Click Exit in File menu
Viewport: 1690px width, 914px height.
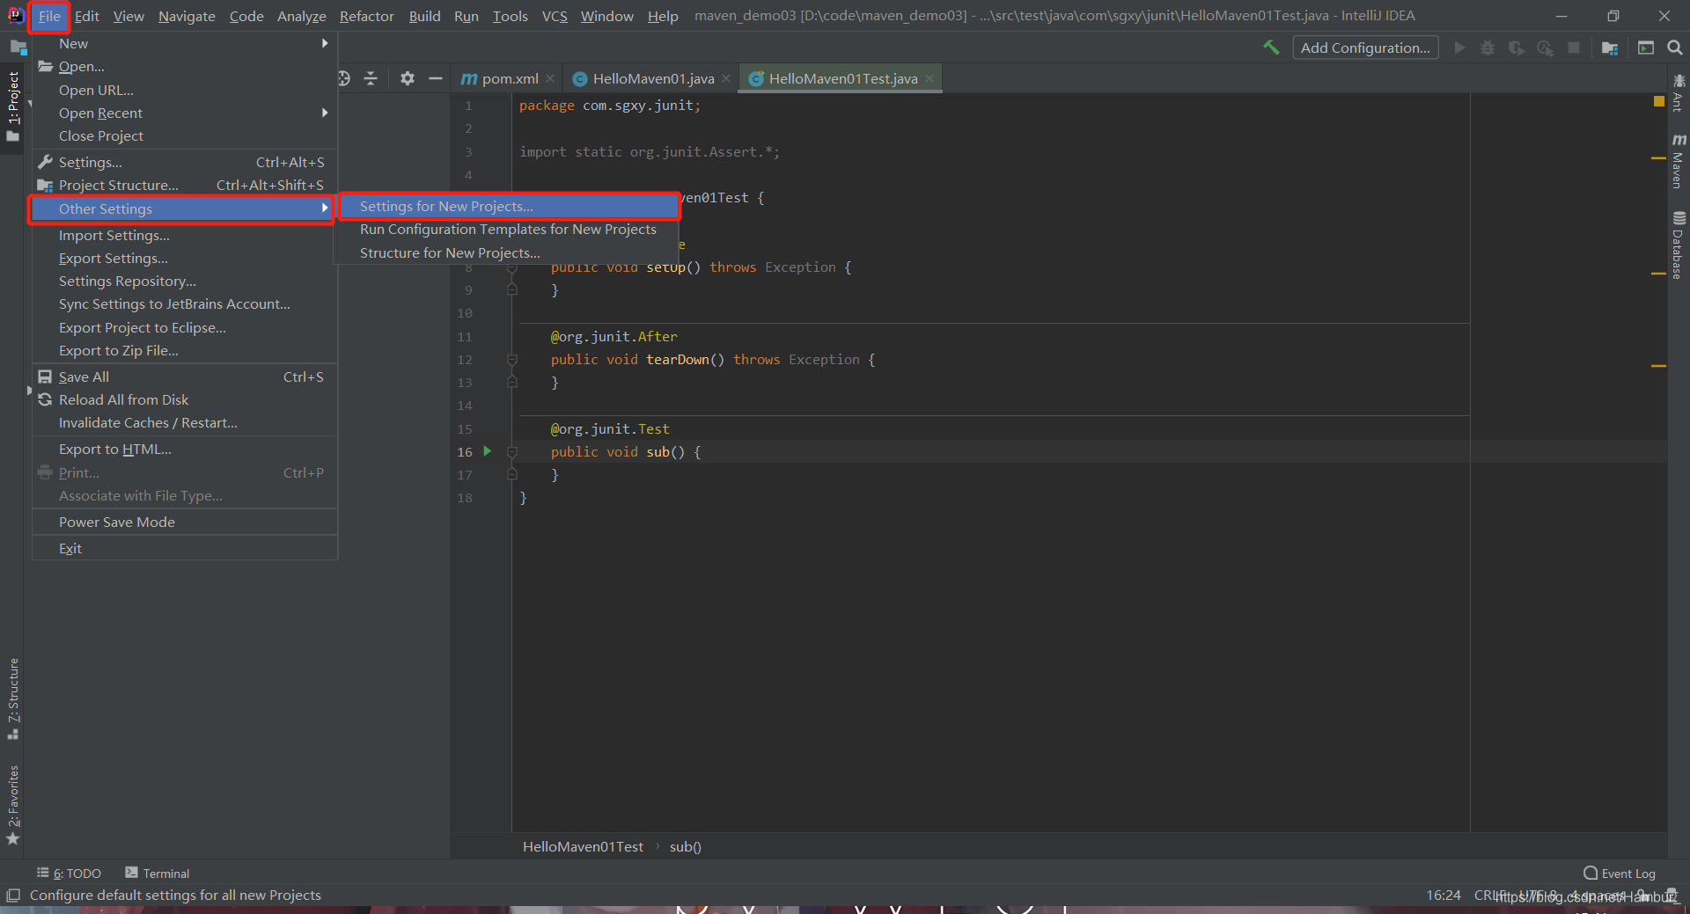[185, 548]
